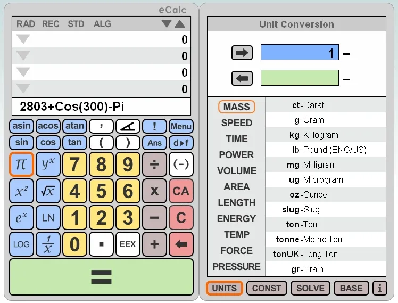Switch to the SOLVE tab
398x303 pixels.
310,288
